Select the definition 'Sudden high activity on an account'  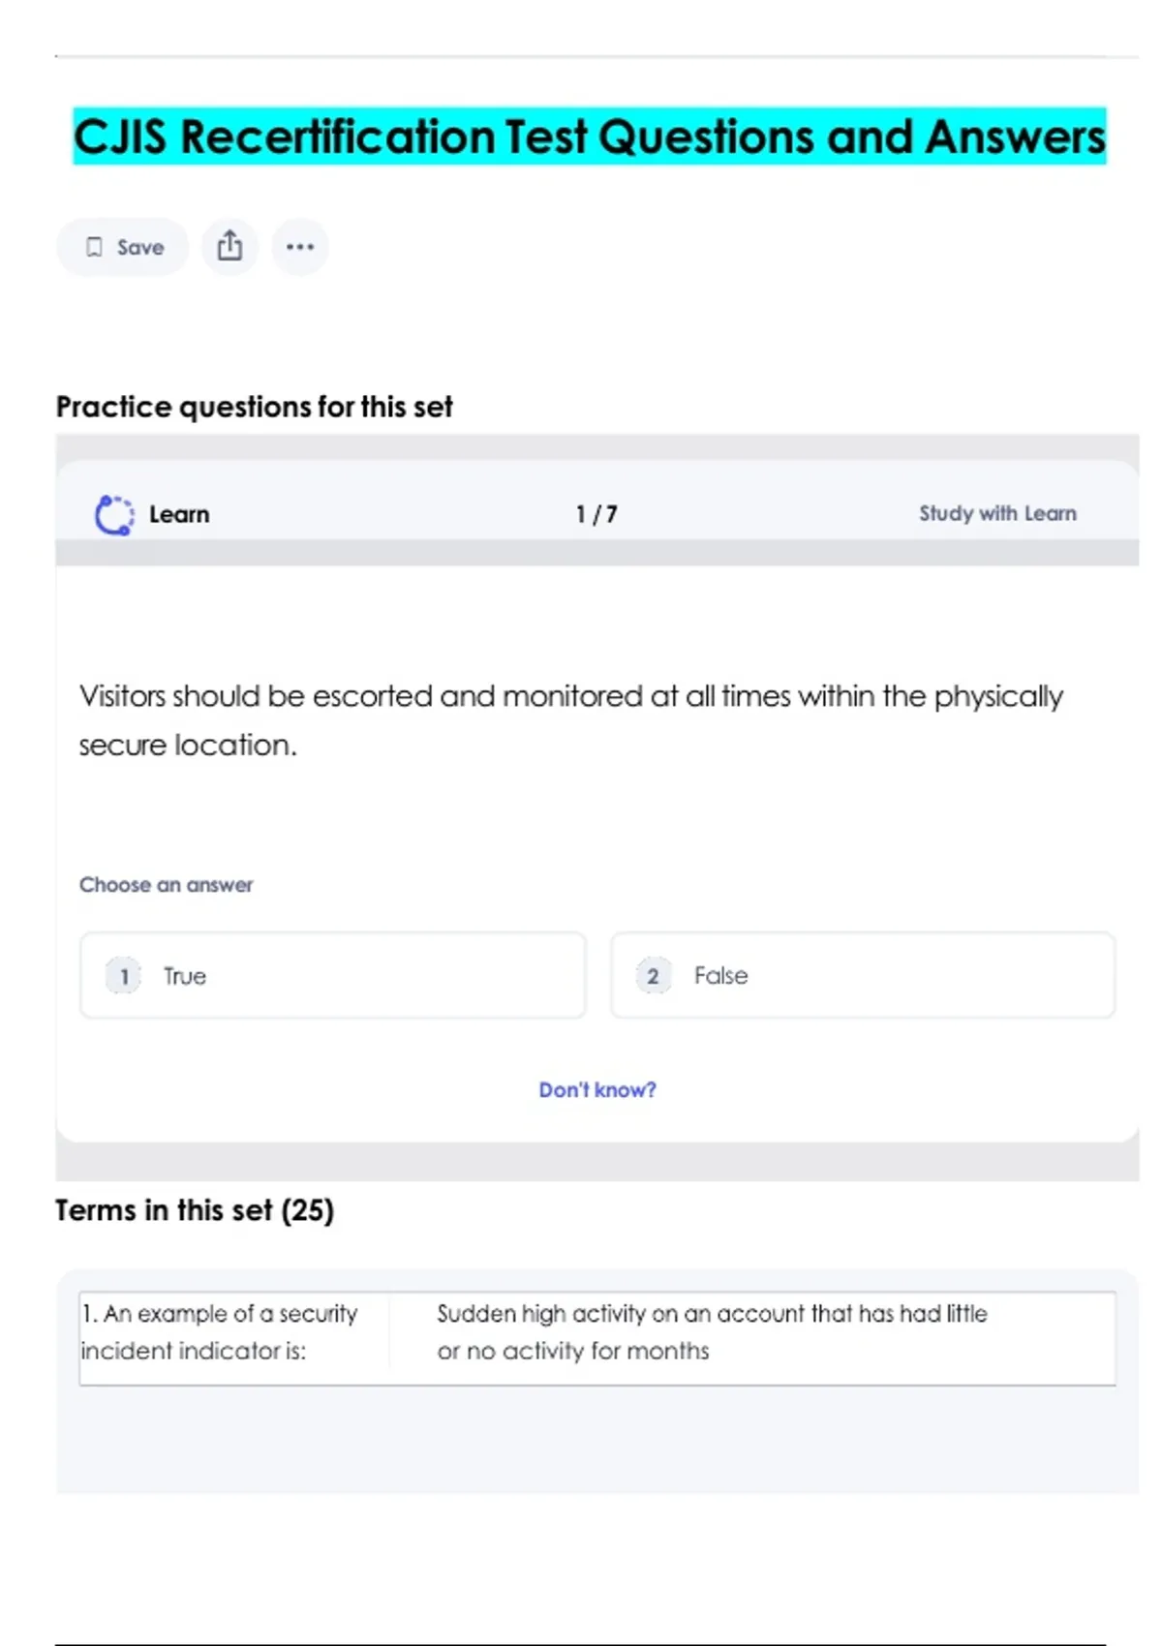coord(712,1332)
